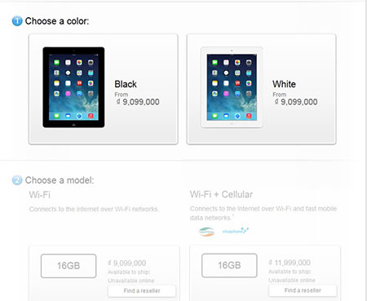Click the 11,999,000 cellular model price
The height and width of the screenshot is (301, 367).
[290, 263]
